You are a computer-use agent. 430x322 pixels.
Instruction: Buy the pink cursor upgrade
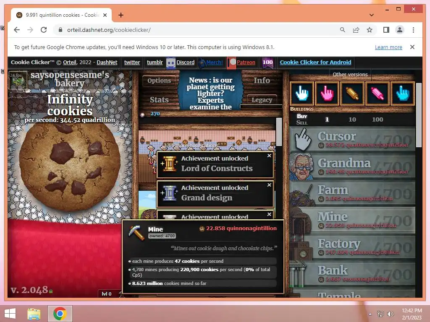327,93
